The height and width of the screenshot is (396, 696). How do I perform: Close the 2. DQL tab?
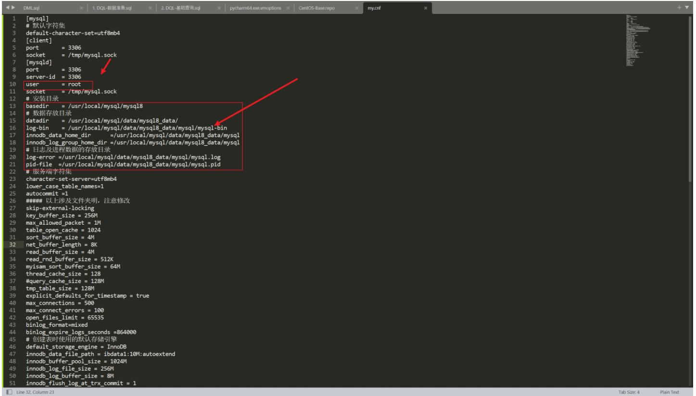(x=219, y=8)
